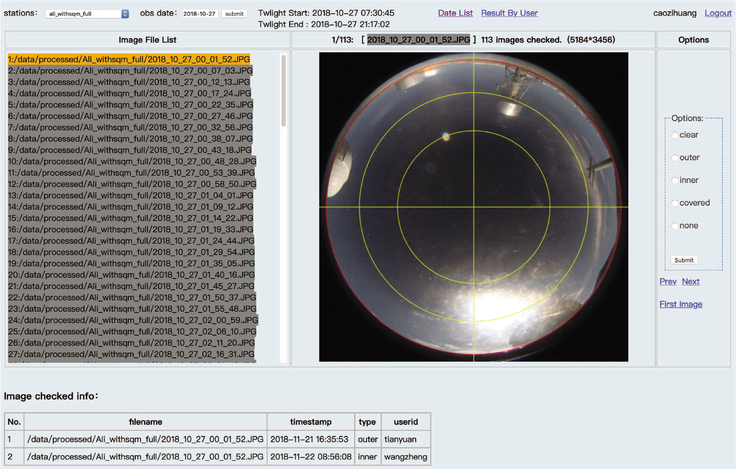Open the stations dropdown arrow
Screen dimensions: 736x469
tap(125, 14)
